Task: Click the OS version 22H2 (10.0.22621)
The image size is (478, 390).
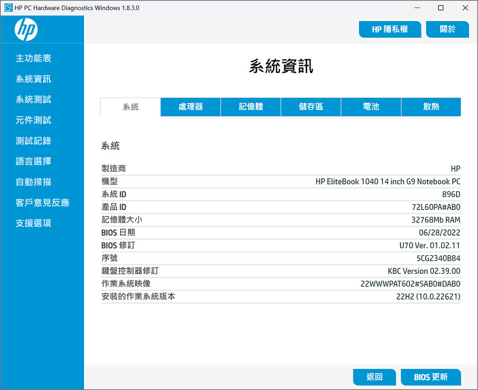Action: click(x=429, y=297)
